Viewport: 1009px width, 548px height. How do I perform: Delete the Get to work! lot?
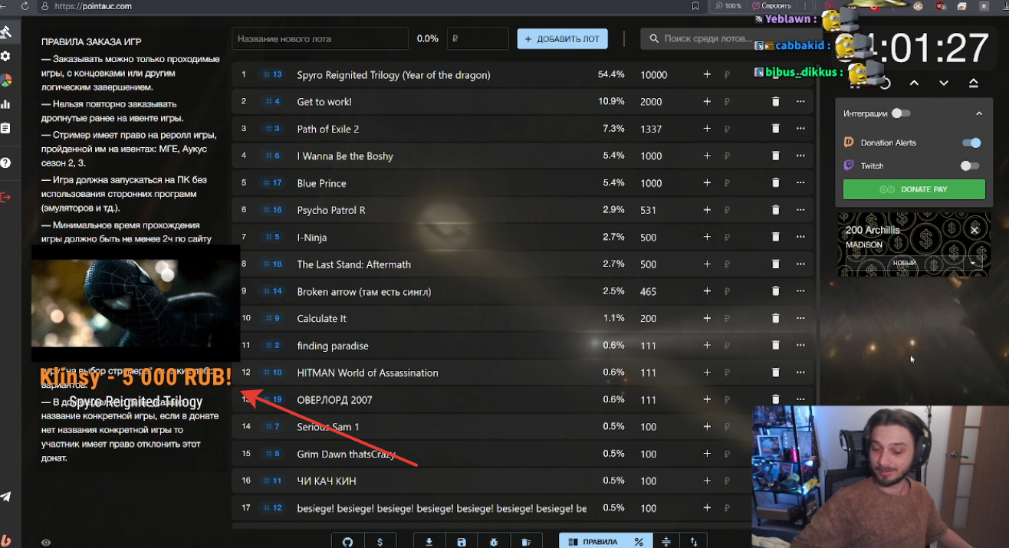click(775, 102)
